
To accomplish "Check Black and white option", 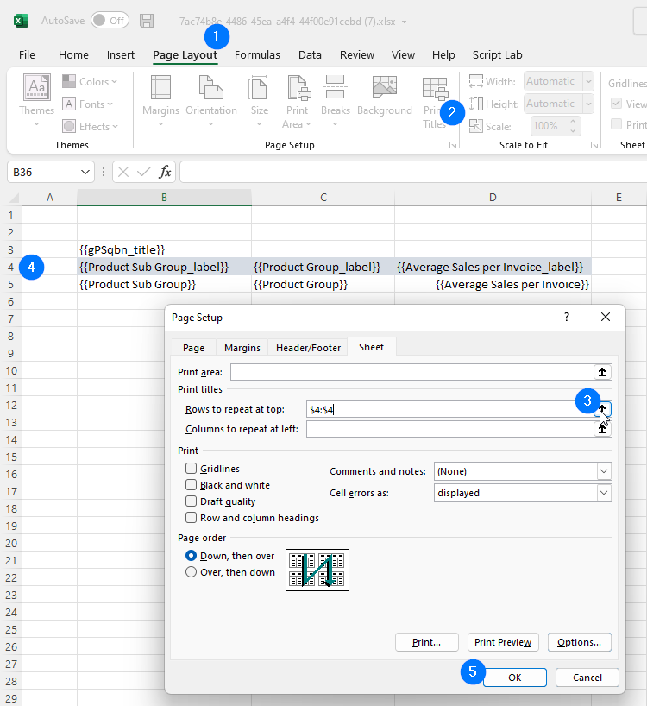I will [192, 485].
